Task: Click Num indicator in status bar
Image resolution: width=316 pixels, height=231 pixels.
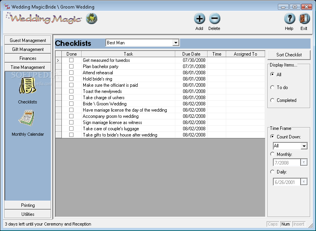Action: tap(285, 224)
